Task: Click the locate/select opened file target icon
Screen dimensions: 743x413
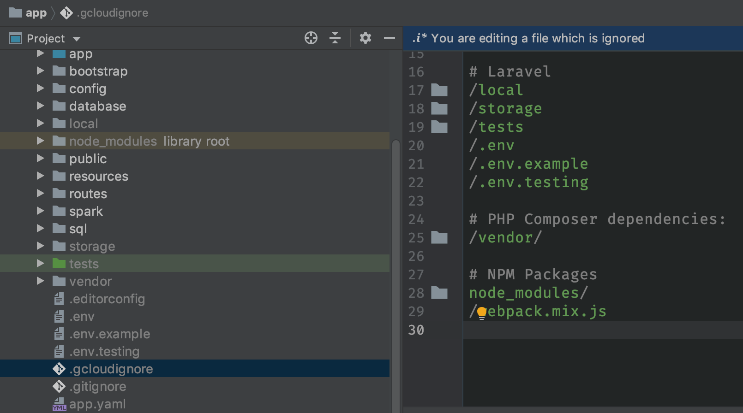Action: click(x=311, y=38)
